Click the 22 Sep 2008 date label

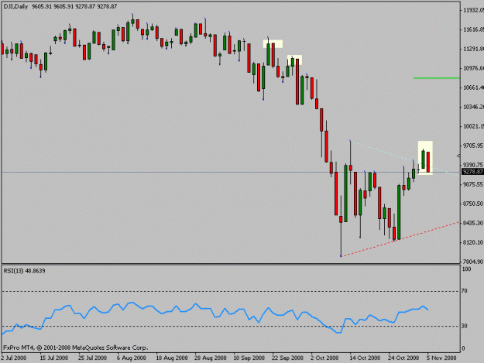click(287, 358)
